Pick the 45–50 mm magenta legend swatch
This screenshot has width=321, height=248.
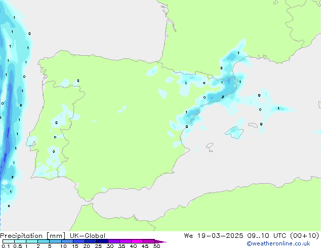click(149, 241)
